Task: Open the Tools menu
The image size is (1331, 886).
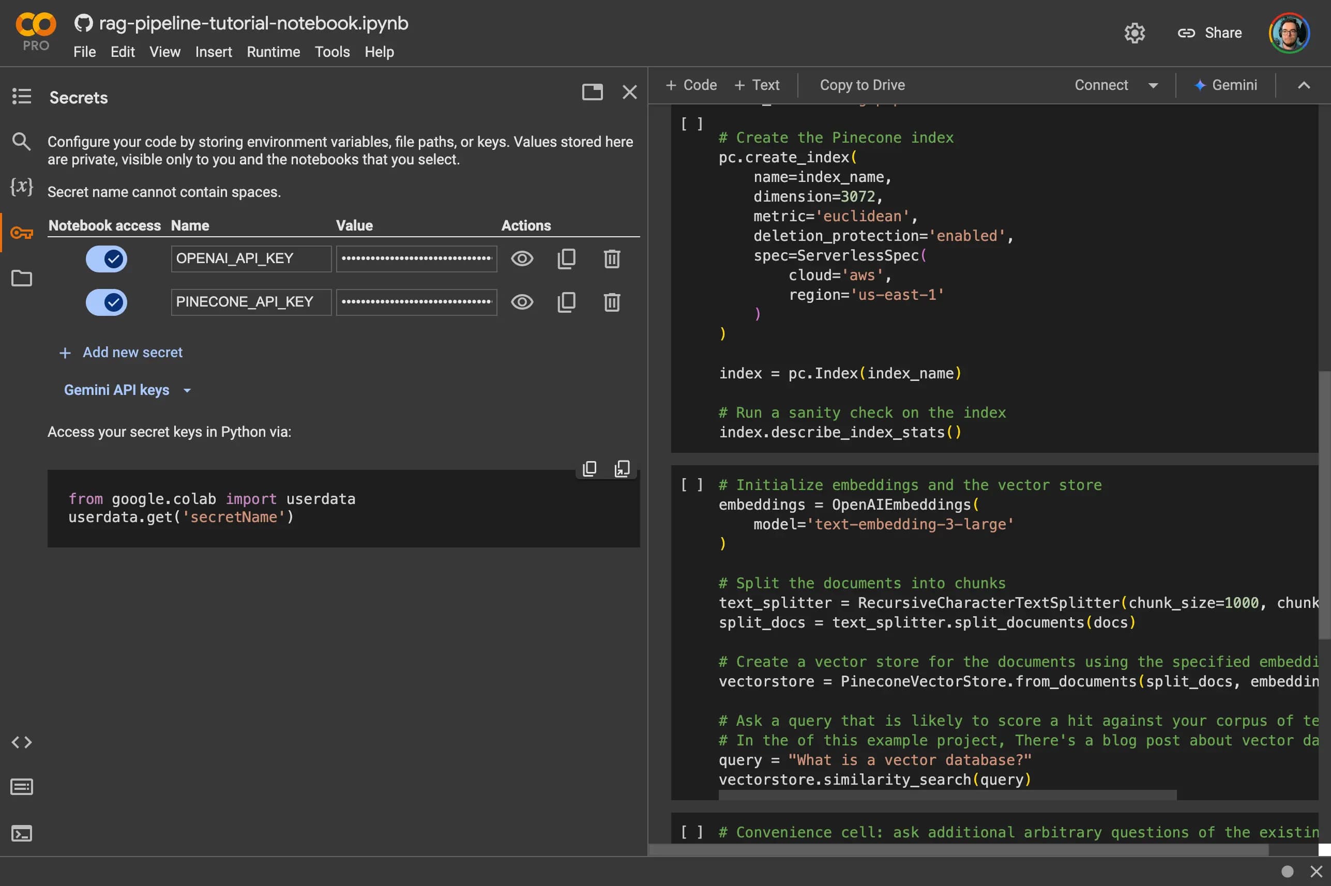Action: click(332, 52)
